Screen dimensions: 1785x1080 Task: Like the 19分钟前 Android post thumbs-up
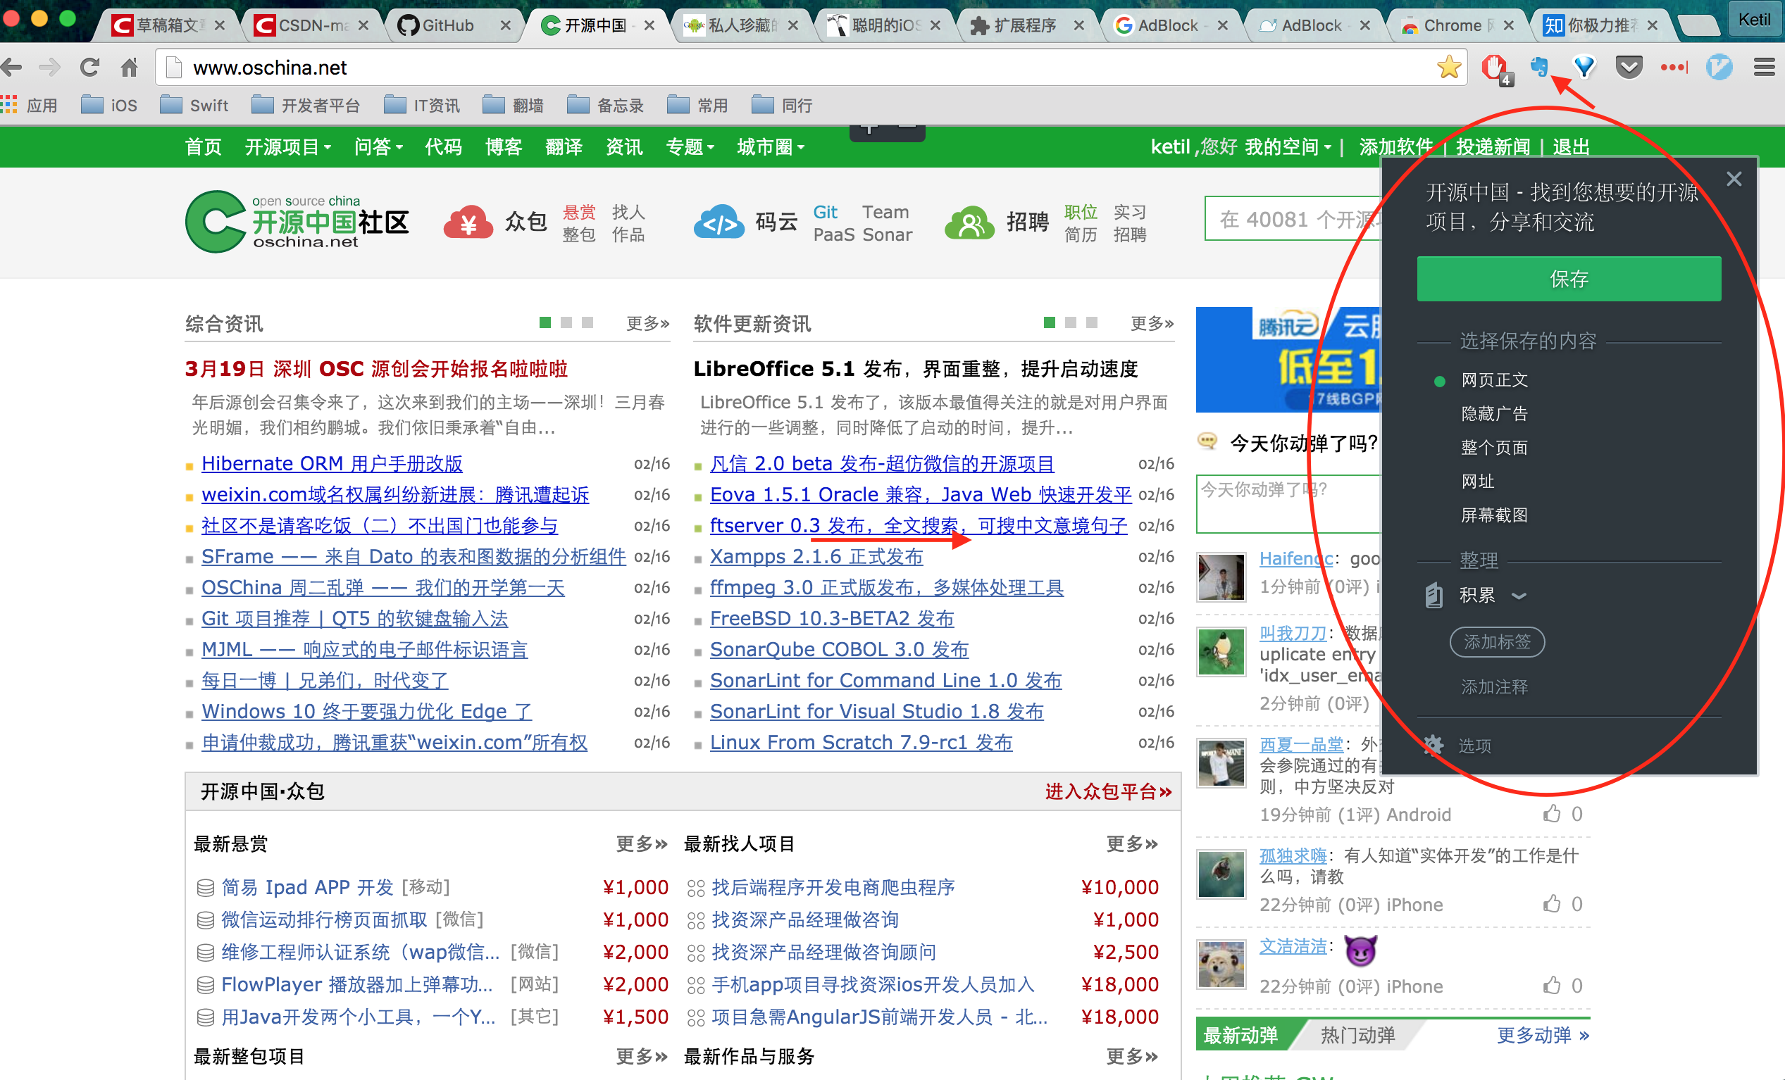[1552, 814]
